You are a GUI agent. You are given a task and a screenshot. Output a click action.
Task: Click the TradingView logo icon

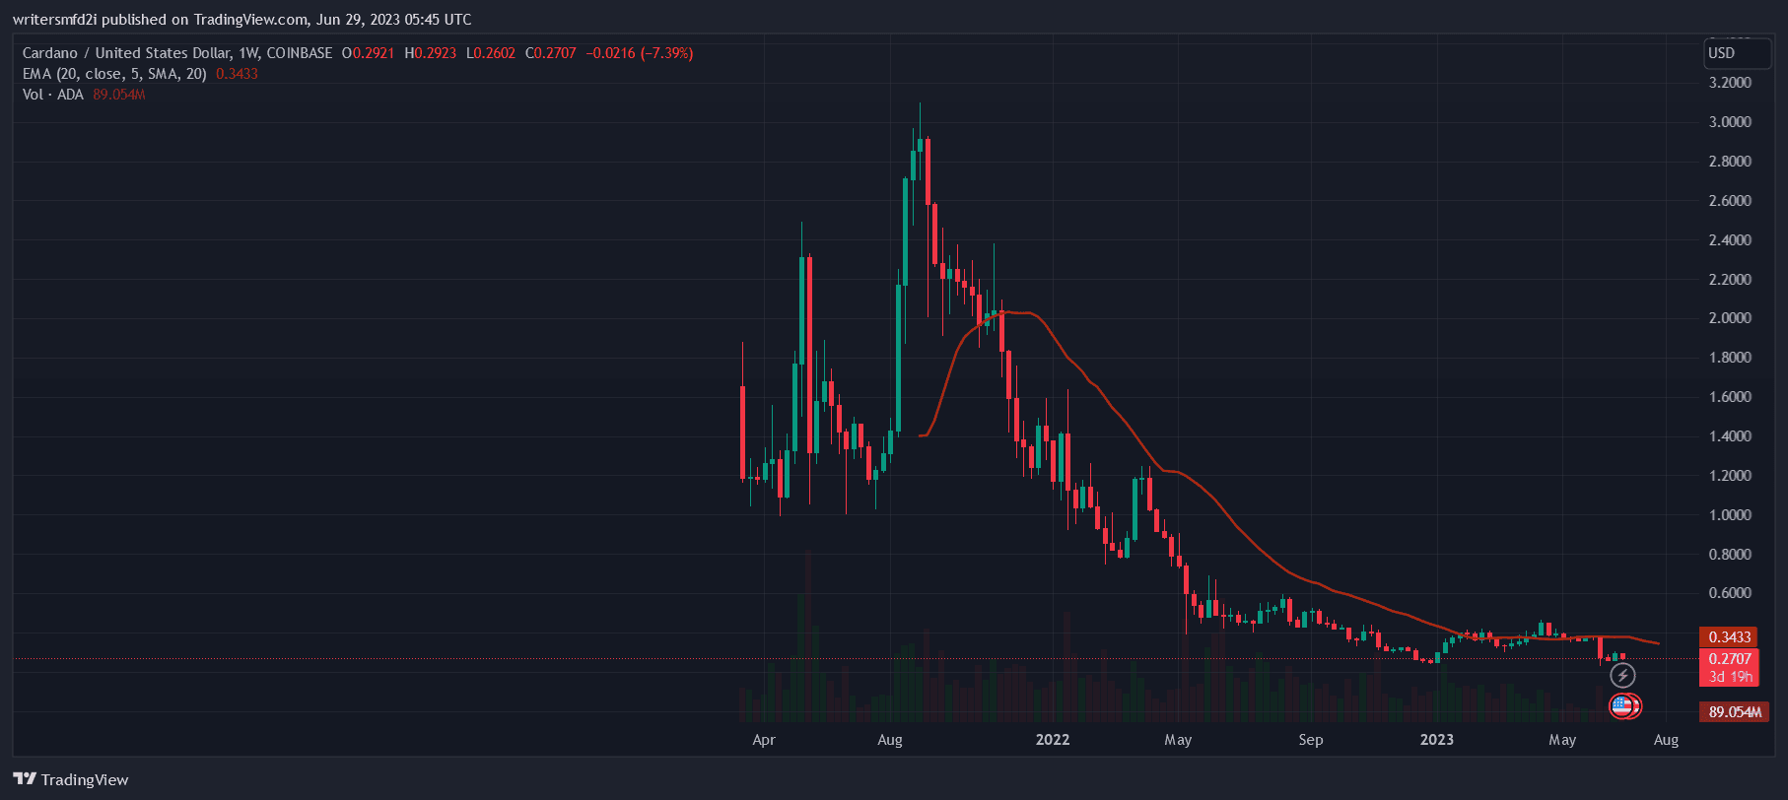[x=25, y=779]
